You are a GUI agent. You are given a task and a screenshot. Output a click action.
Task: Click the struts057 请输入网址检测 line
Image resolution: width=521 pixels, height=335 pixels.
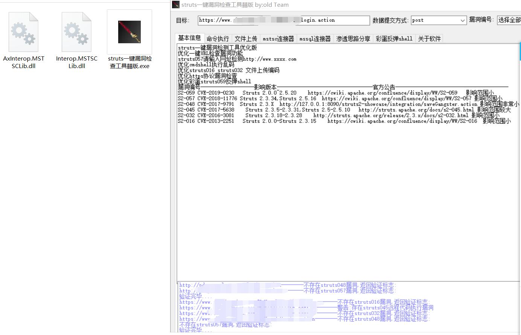(x=237, y=59)
